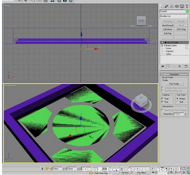190x175 pixels.
Task: Click the greyed Extrude button
Action: click(x=181, y=21)
